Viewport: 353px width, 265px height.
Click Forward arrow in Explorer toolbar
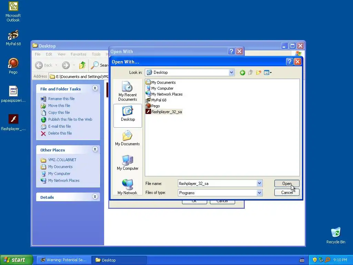(66, 65)
